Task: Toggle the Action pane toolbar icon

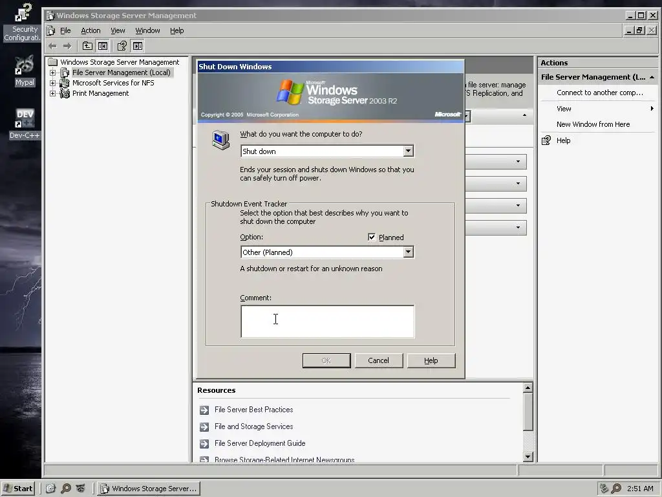Action: pos(138,46)
